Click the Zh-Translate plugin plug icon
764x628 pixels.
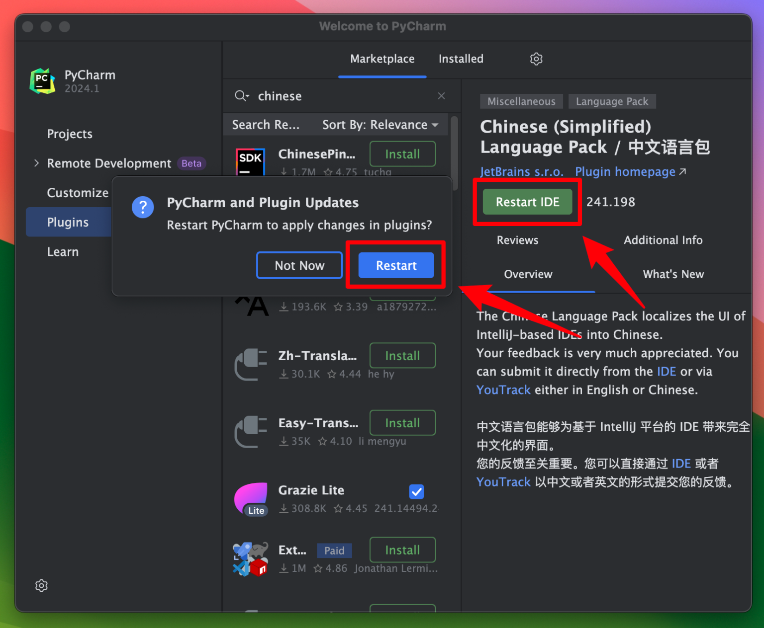251,364
